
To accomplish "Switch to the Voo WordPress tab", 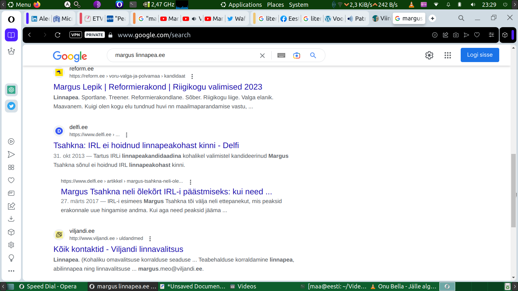I will coord(334,18).
